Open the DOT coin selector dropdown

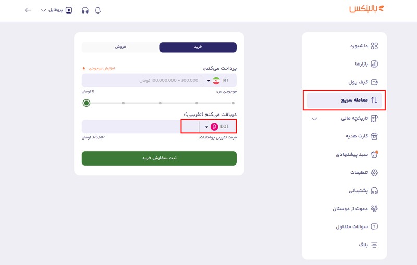click(216, 127)
